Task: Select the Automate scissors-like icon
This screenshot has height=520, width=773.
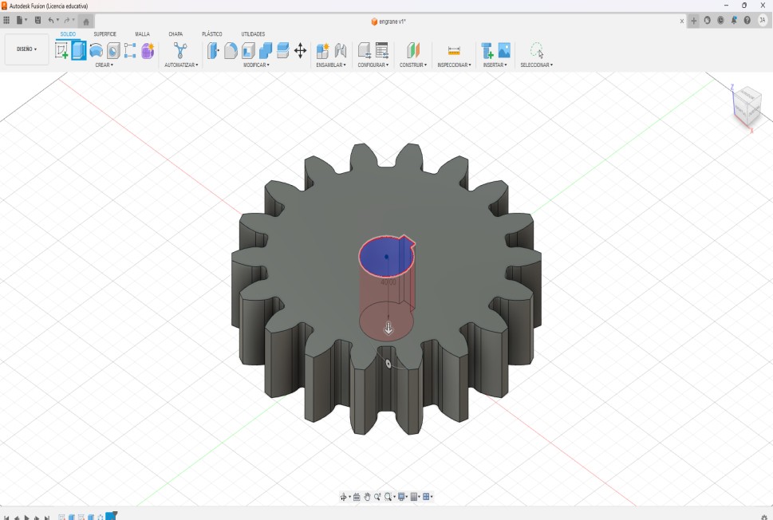Action: (180, 50)
